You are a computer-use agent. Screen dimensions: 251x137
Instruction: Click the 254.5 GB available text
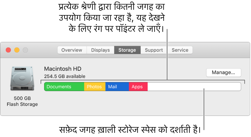click(x=65, y=76)
